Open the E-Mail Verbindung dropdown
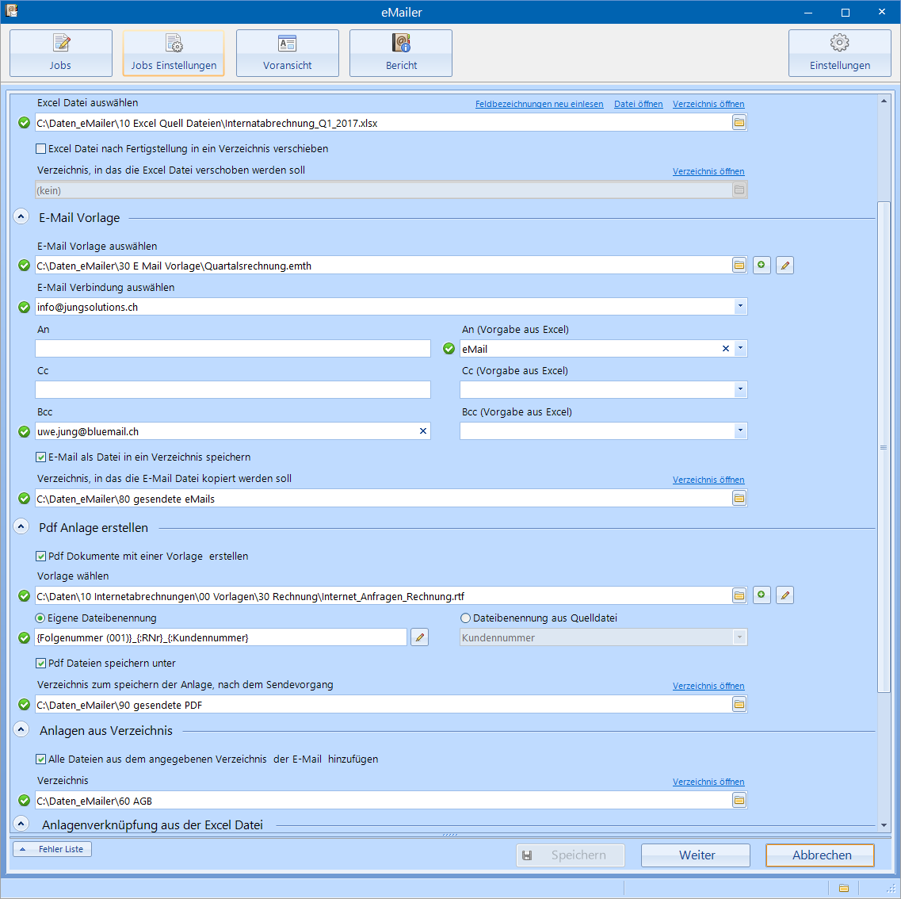Image resolution: width=901 pixels, height=899 pixels. [739, 307]
